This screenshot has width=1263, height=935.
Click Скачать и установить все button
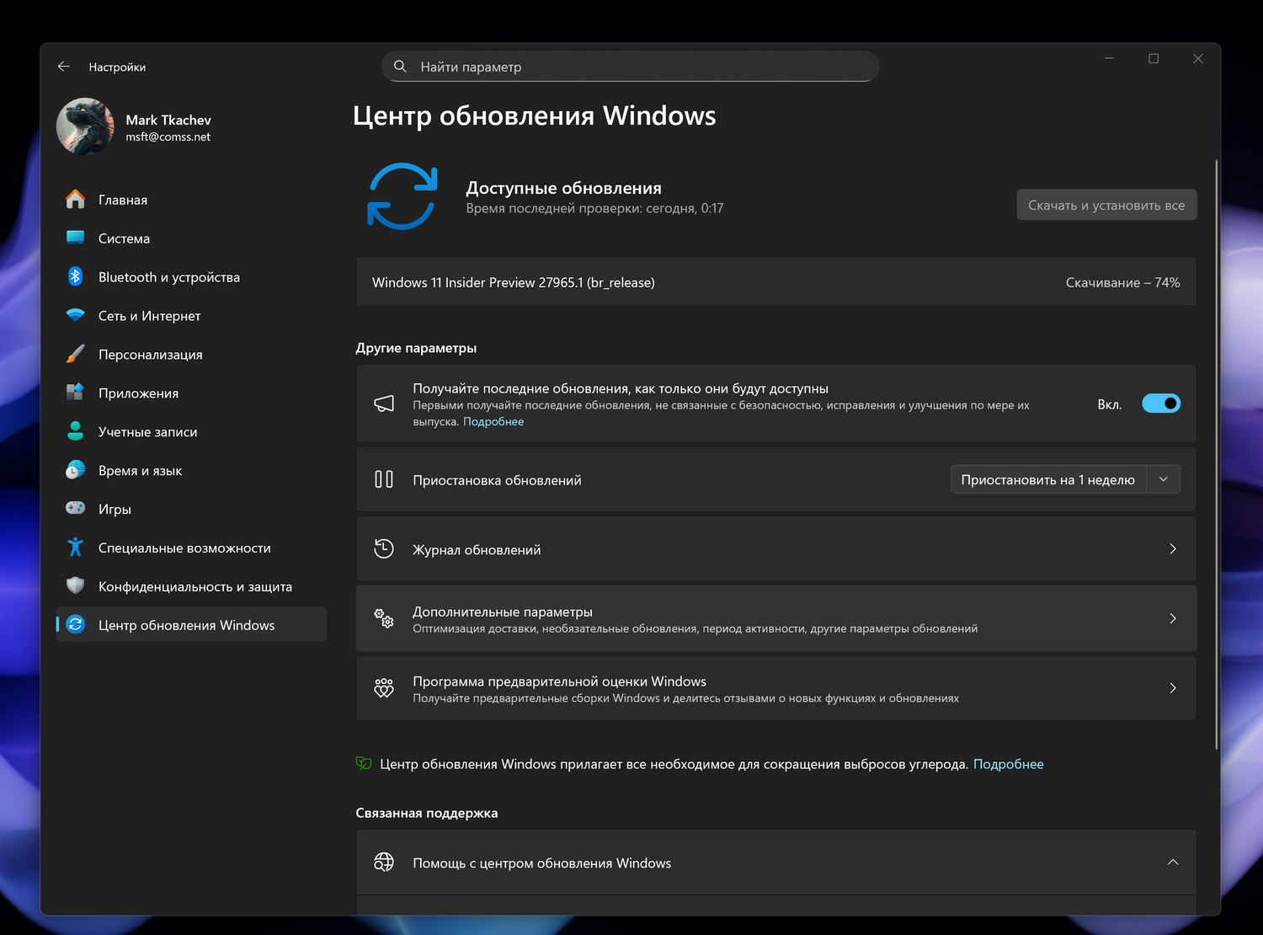(x=1106, y=204)
